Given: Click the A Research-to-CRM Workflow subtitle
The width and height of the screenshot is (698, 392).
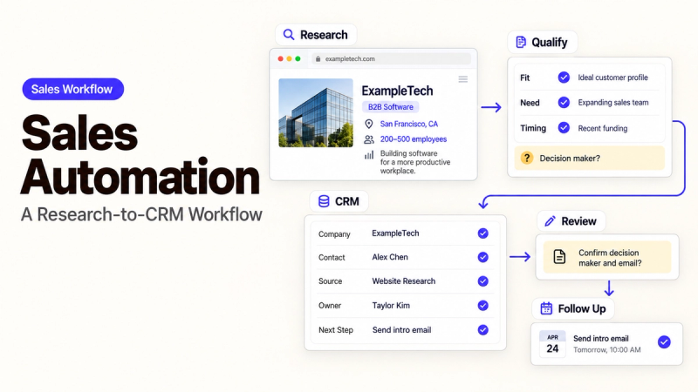Looking at the screenshot, I should (x=141, y=214).
